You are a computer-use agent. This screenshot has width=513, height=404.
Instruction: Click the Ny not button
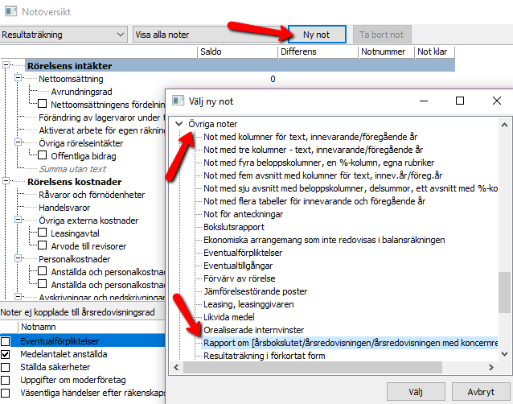(x=317, y=35)
